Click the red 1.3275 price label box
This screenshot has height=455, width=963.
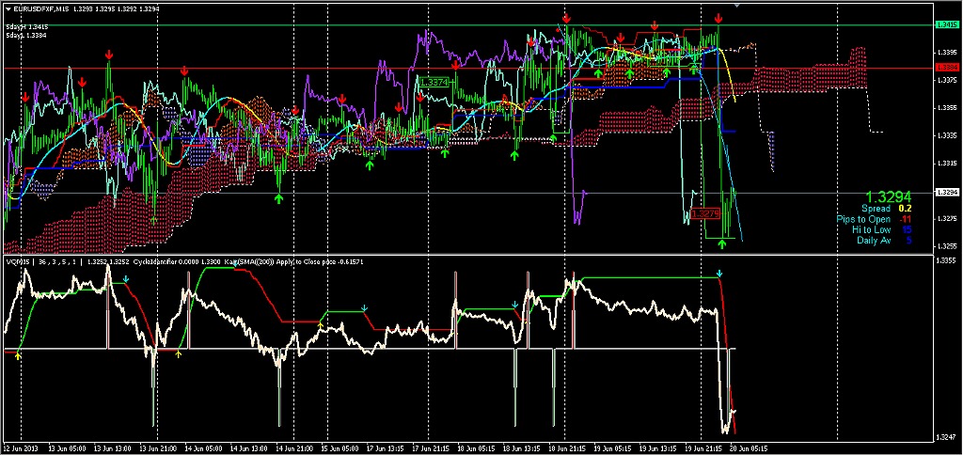click(x=704, y=213)
